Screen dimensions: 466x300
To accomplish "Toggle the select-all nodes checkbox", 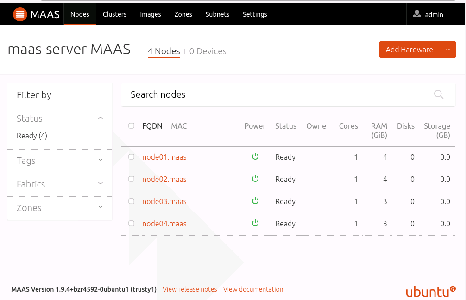I will click(132, 126).
